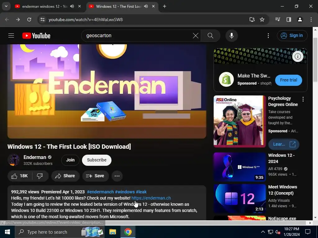
Task: Open Shopify advertiser logo
Action: (226, 79)
